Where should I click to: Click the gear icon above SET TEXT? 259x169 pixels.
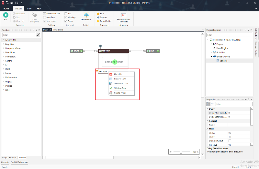(x=101, y=46)
